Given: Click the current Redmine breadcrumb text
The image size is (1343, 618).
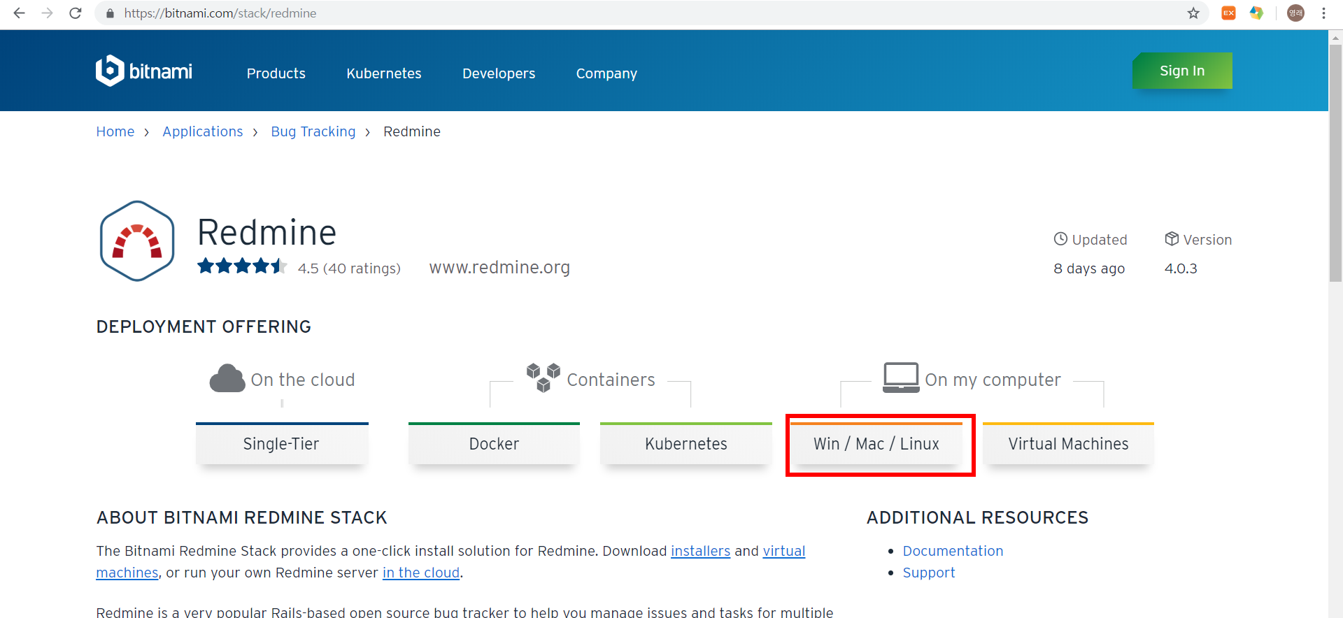Looking at the screenshot, I should pos(412,131).
